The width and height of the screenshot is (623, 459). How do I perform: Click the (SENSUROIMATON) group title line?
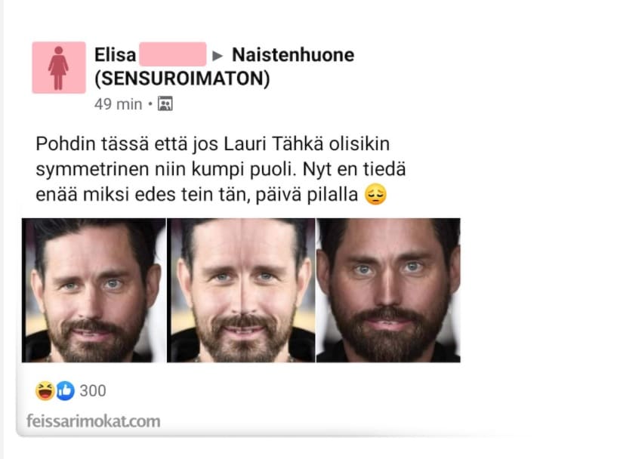pyautogui.click(x=183, y=79)
